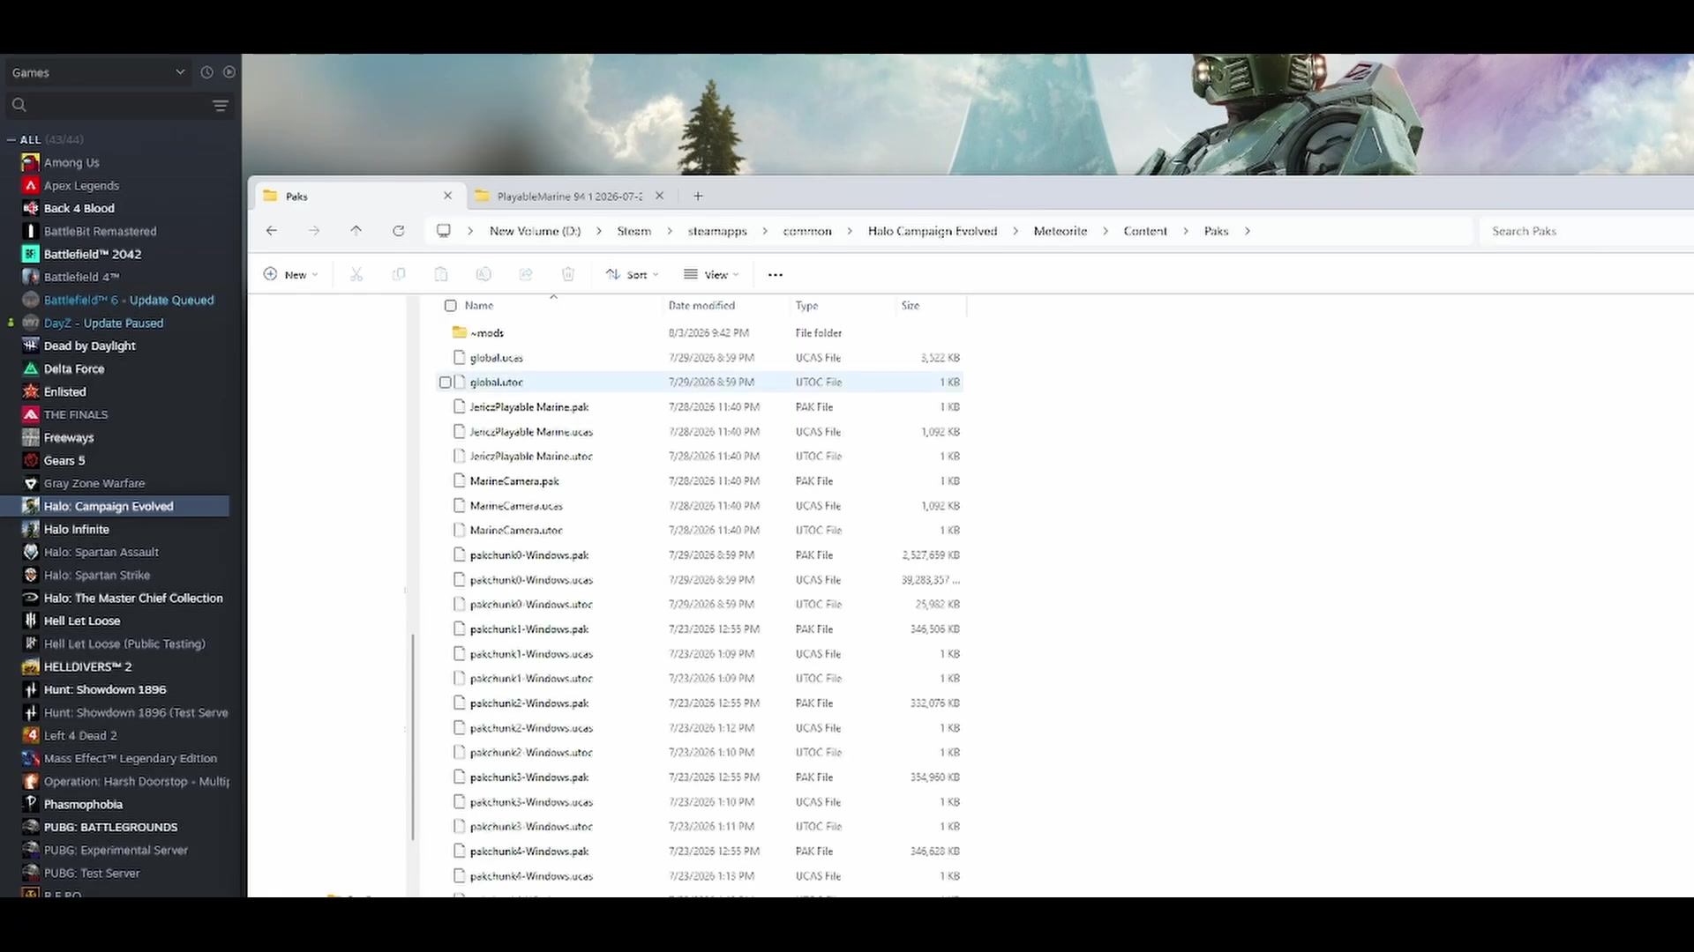Open the View dropdown menu
The image size is (1694, 952).
point(711,275)
